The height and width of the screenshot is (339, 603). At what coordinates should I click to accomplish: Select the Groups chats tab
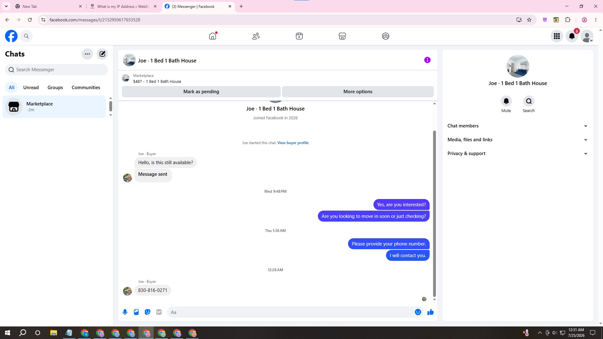coord(55,88)
